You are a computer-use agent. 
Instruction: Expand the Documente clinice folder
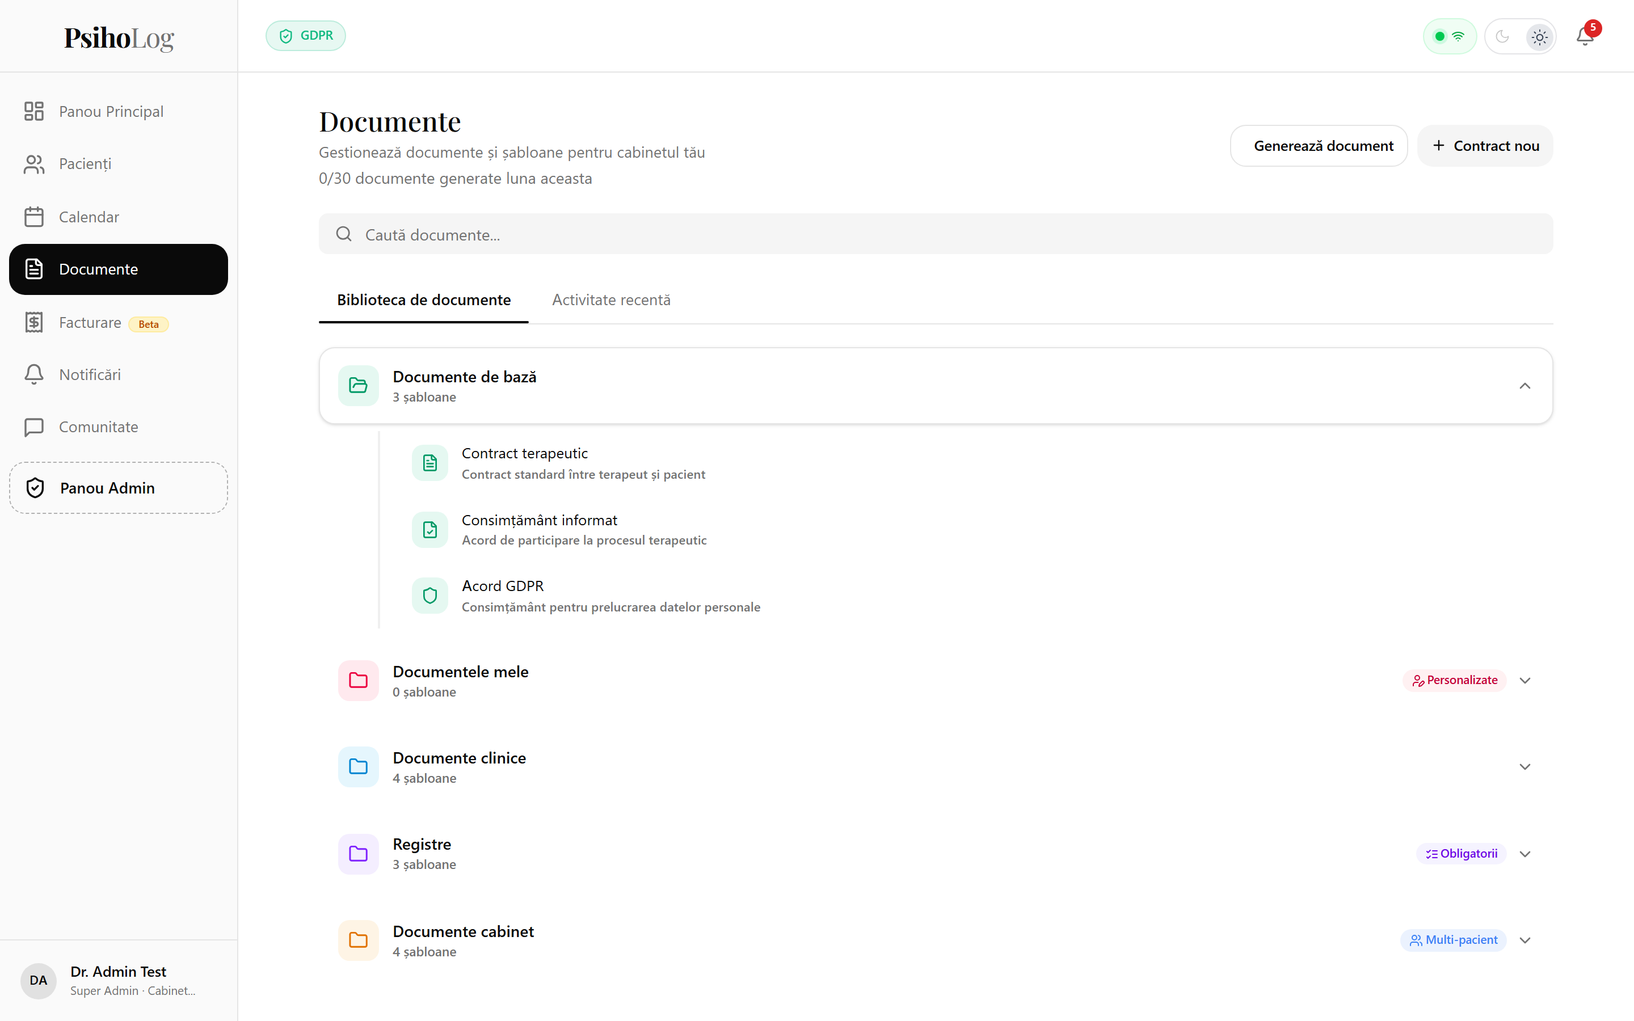(x=1524, y=766)
